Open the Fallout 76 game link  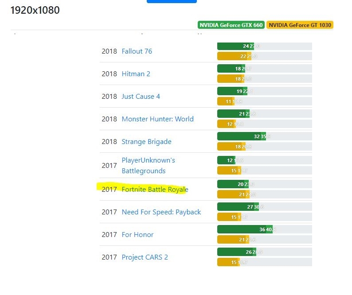[x=137, y=51]
